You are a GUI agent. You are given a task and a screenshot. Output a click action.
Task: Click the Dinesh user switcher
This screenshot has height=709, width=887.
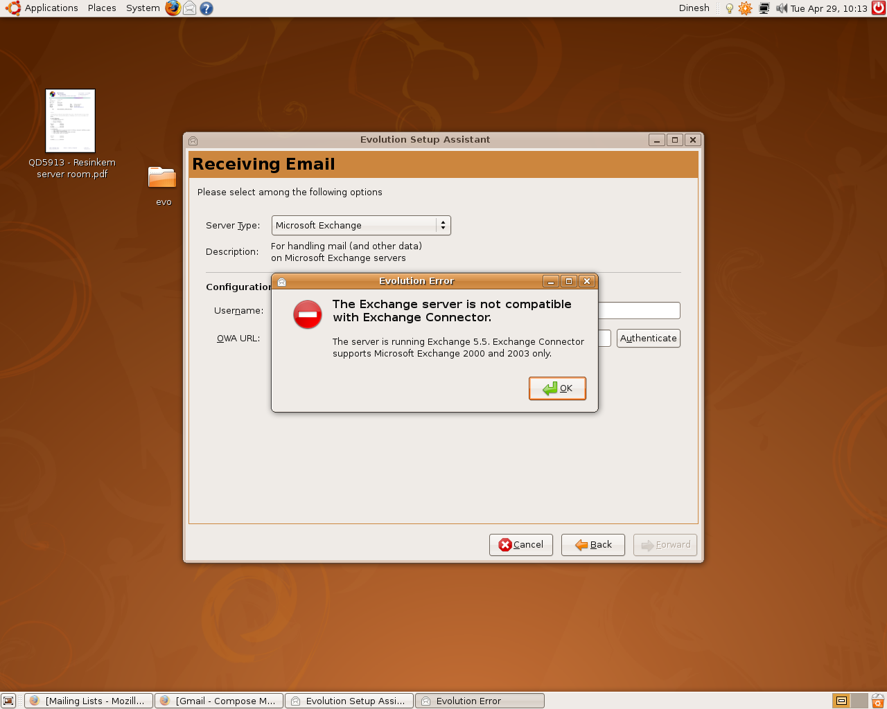(x=694, y=8)
